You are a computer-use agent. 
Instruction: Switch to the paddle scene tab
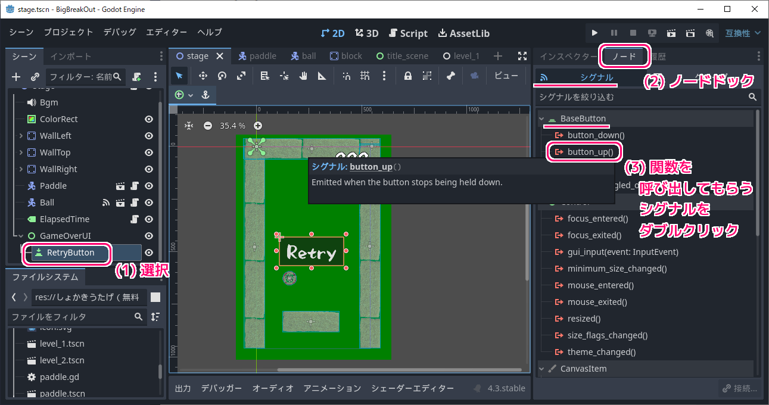coord(257,56)
